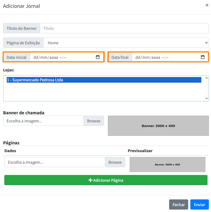Image resolution: width=211 pixels, height=212 pixels.
Task: Click Browse in the Páginas row
Action: click(115, 162)
